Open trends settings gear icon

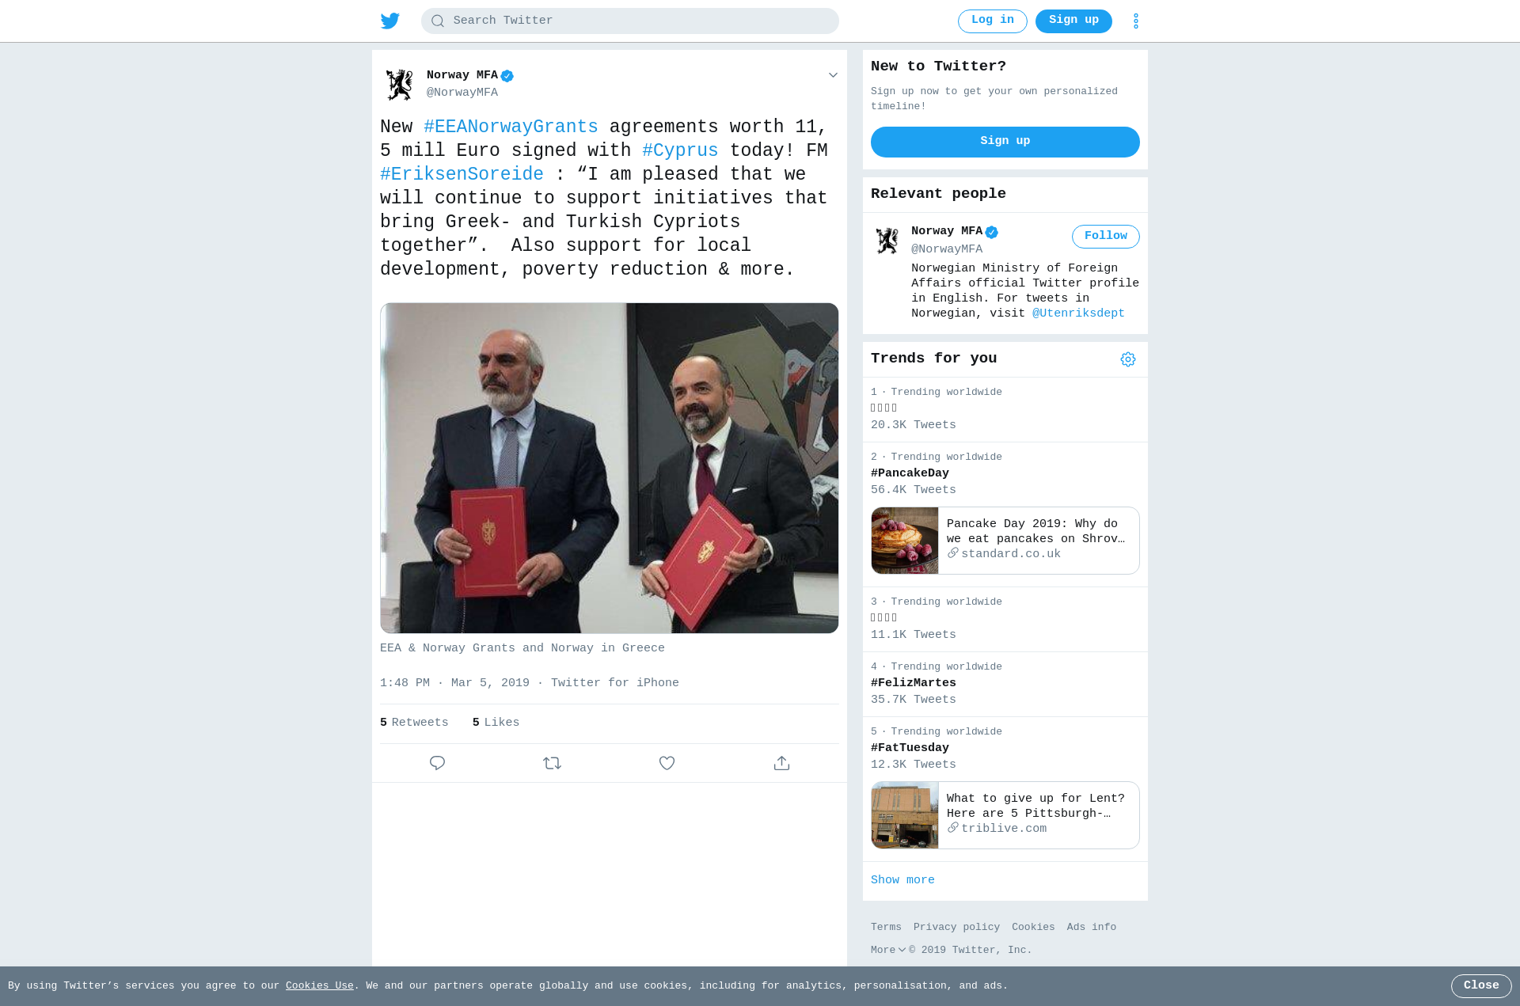coord(1127,359)
